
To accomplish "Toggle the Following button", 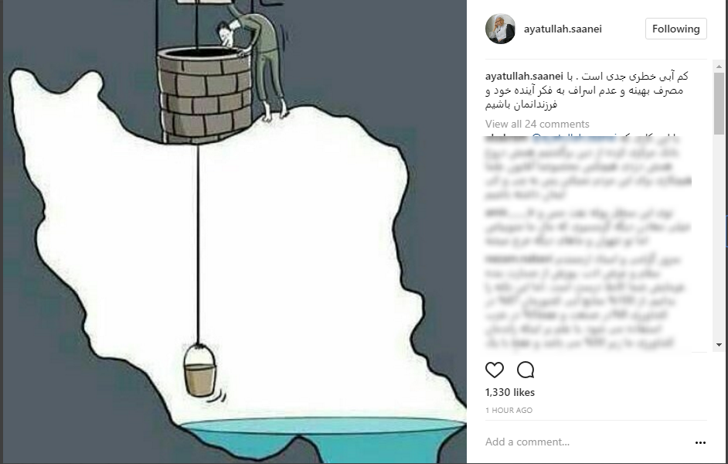I will 676,29.
